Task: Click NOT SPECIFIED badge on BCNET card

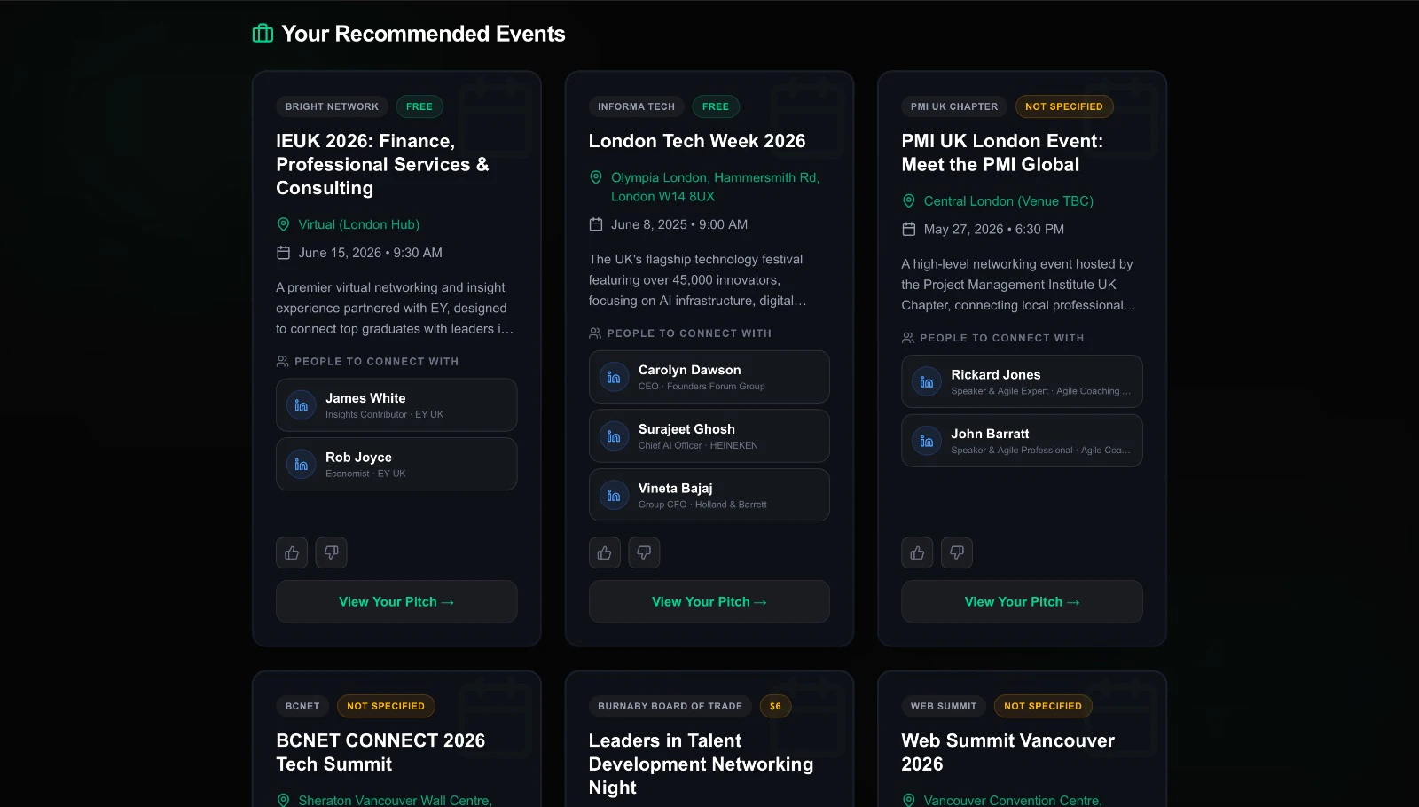Action: coord(386,706)
